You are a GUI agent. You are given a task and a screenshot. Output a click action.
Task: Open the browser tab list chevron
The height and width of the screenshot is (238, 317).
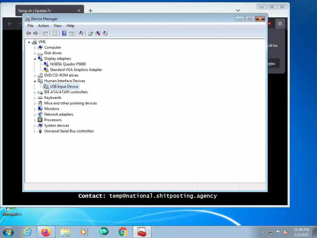click(238, 10)
